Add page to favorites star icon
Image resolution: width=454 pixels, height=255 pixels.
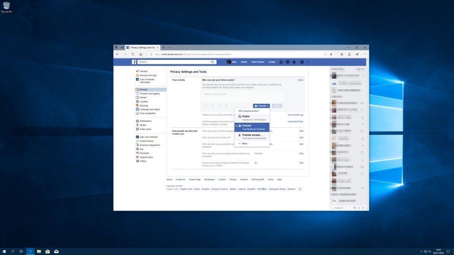click(331, 54)
